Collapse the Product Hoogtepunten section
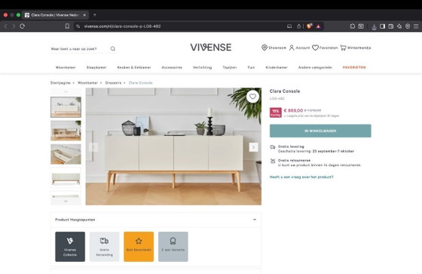This screenshot has width=422, height=274. [x=255, y=220]
